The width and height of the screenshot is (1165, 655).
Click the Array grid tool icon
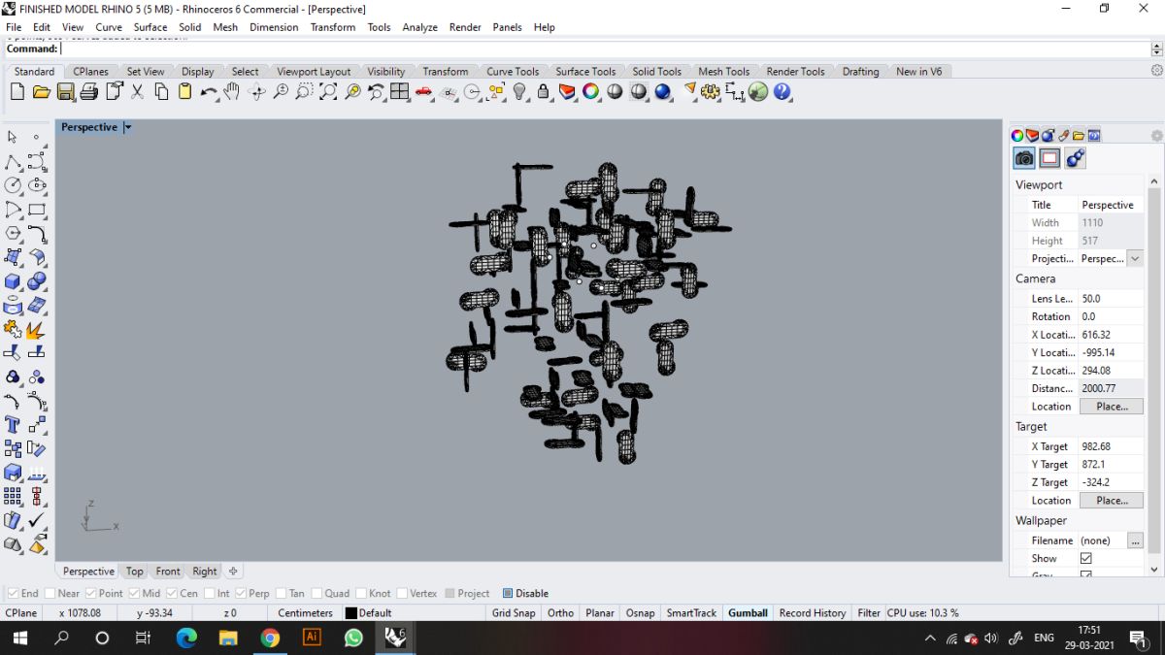(x=13, y=497)
